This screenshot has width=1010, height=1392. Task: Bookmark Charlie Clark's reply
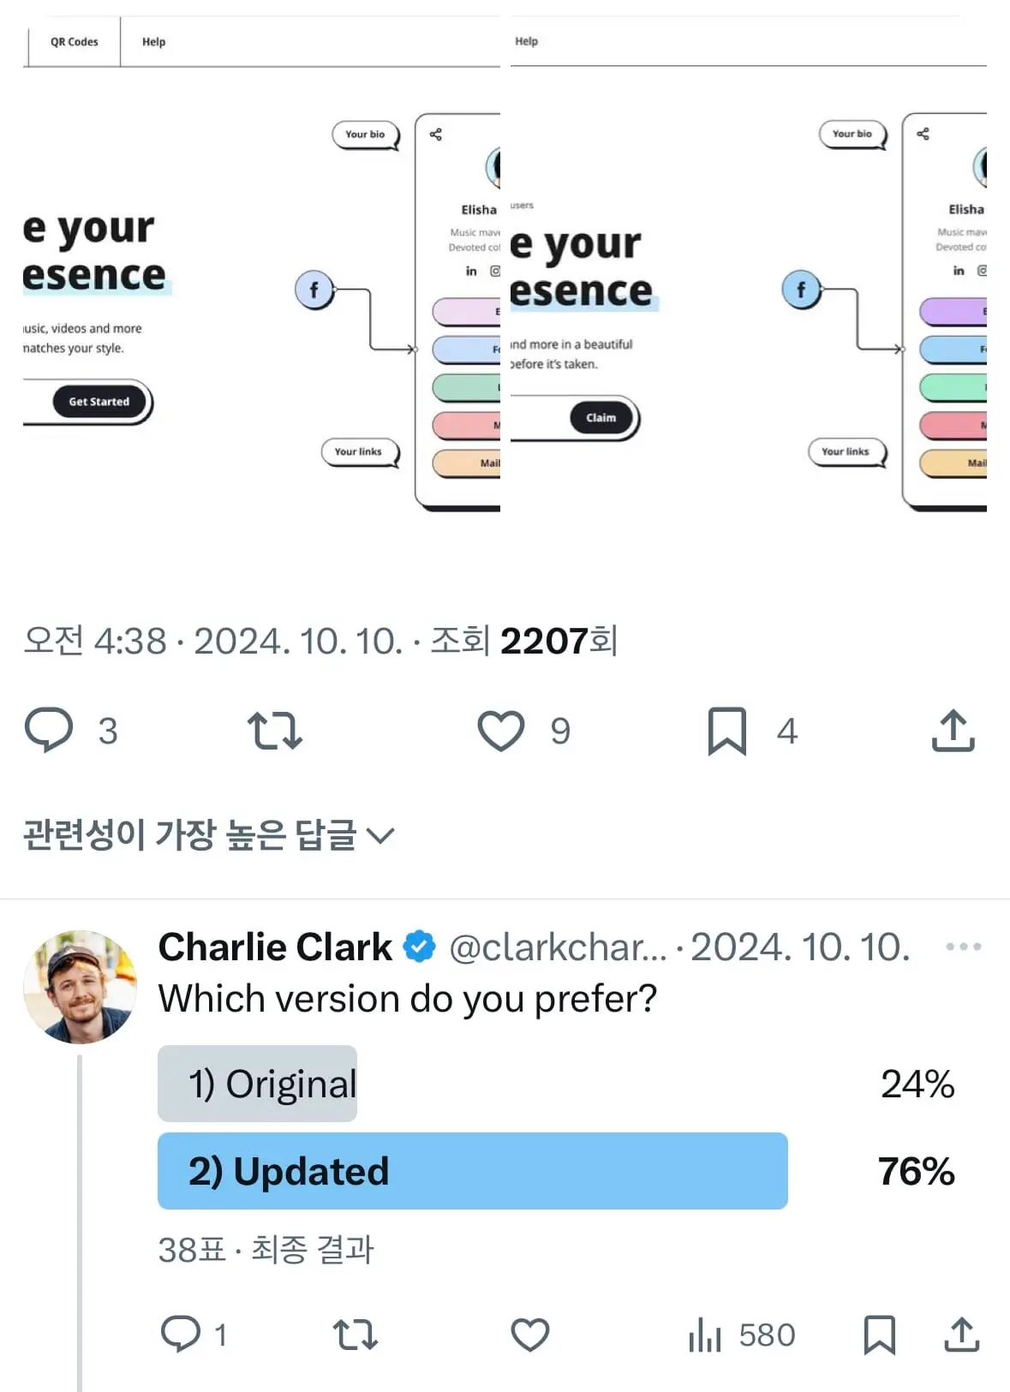(x=880, y=1334)
